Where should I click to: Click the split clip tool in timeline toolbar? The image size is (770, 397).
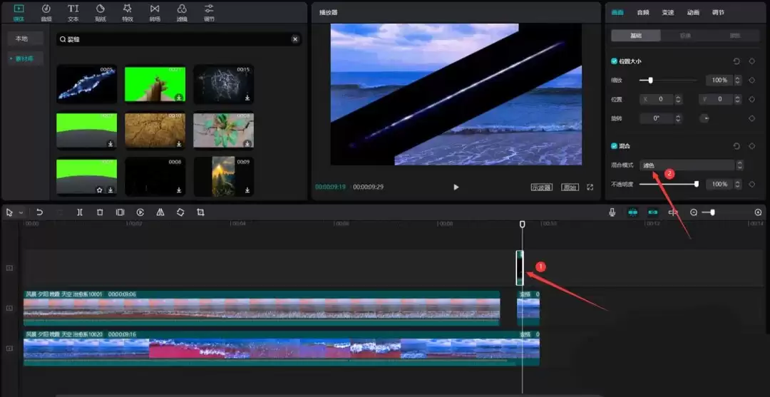(80, 212)
